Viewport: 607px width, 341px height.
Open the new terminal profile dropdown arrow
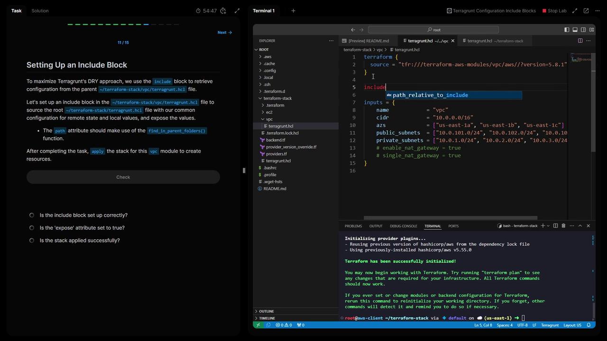[x=548, y=226]
